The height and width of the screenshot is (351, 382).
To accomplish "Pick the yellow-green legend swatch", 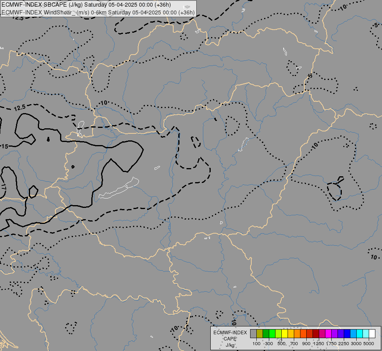I will point(279,333).
